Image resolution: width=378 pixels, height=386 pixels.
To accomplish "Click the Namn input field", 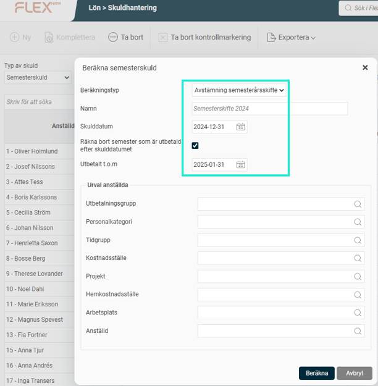I will click(269, 109).
